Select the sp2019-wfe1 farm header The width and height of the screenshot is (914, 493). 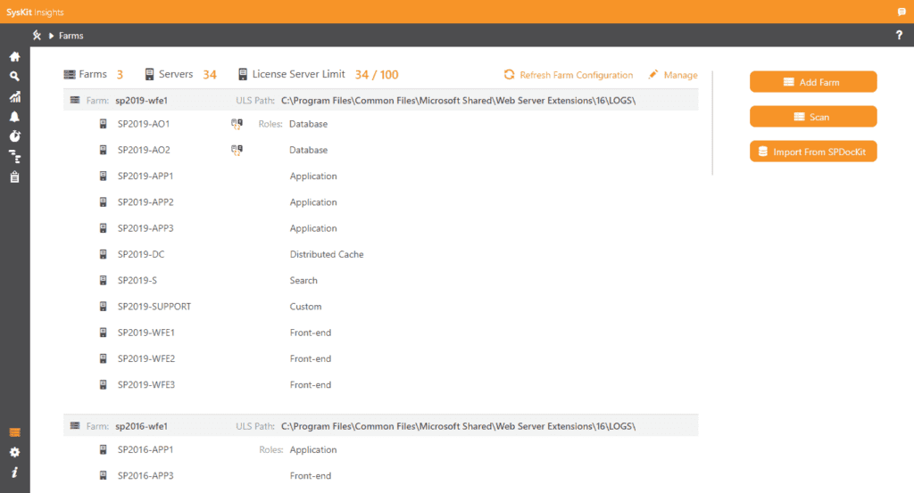[x=380, y=100]
